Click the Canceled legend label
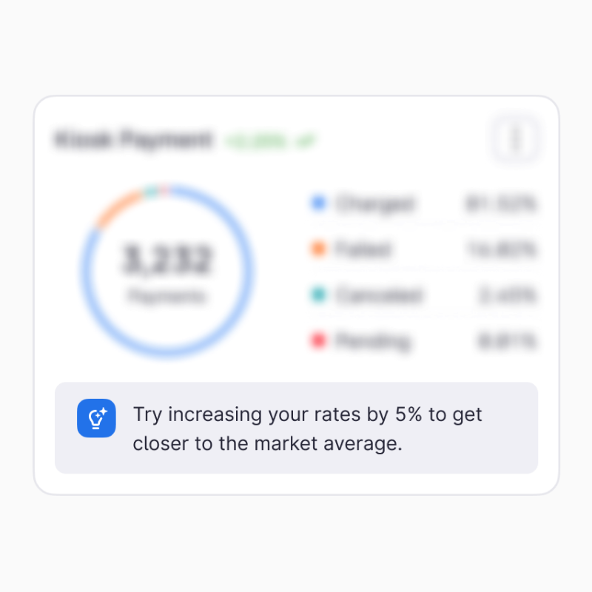592x592 pixels. (379, 295)
